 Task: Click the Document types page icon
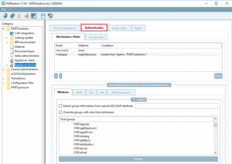point(12,51)
